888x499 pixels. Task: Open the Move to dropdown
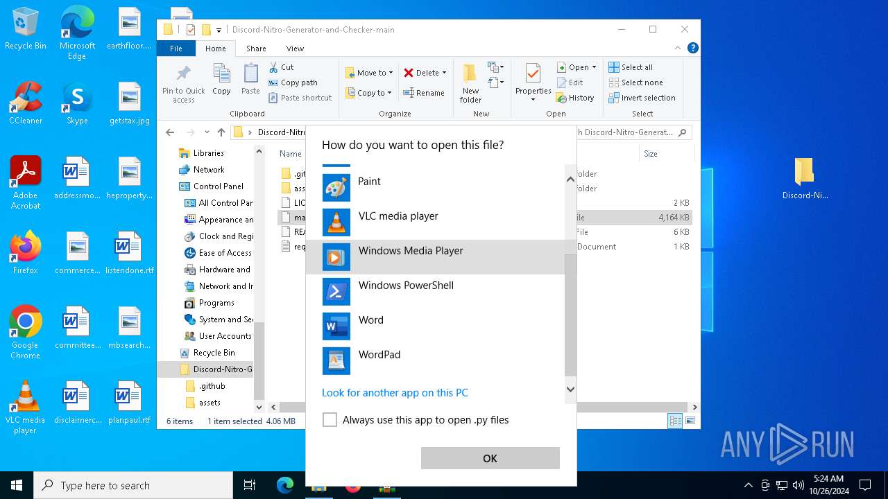click(370, 72)
